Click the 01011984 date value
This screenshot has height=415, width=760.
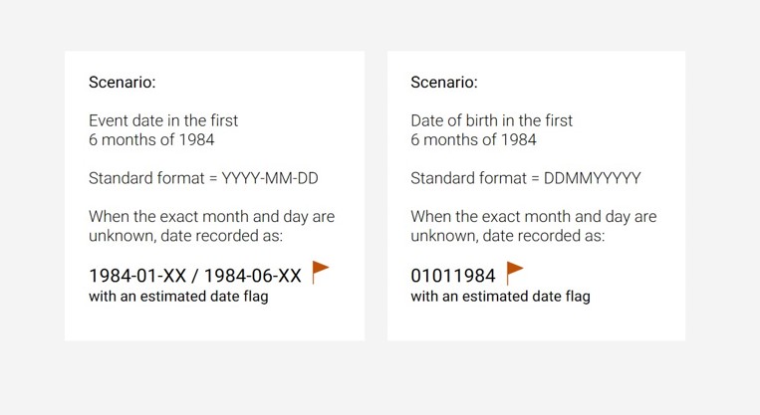(452, 276)
